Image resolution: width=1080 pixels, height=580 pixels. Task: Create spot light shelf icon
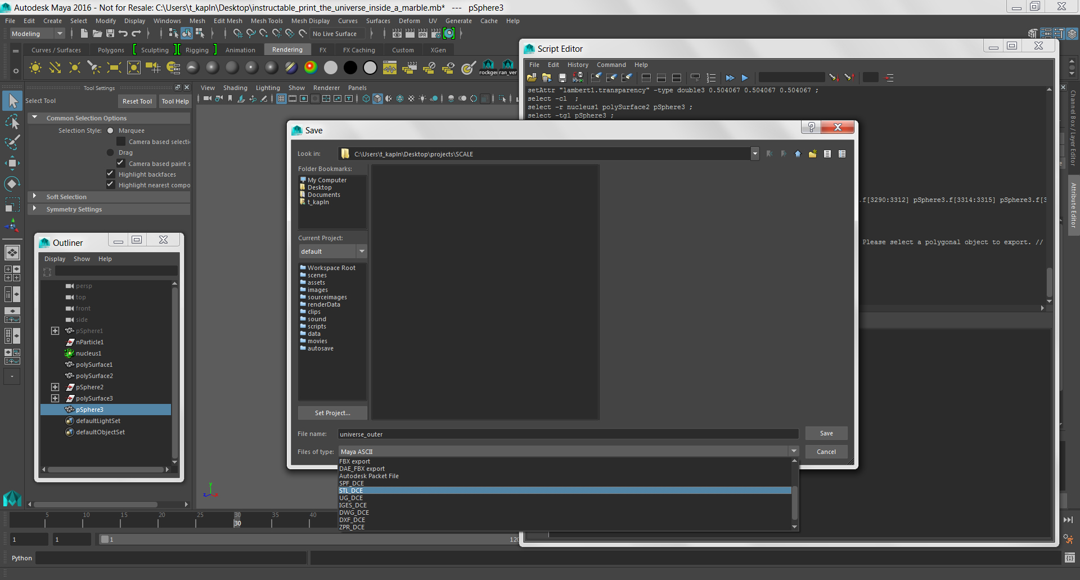click(94, 68)
